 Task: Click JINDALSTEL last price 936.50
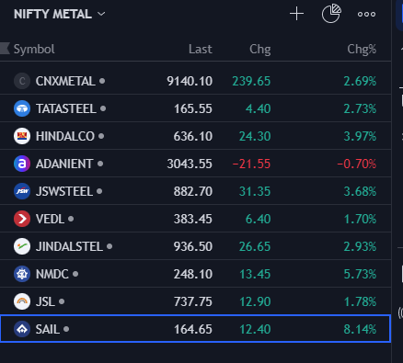pos(193,246)
